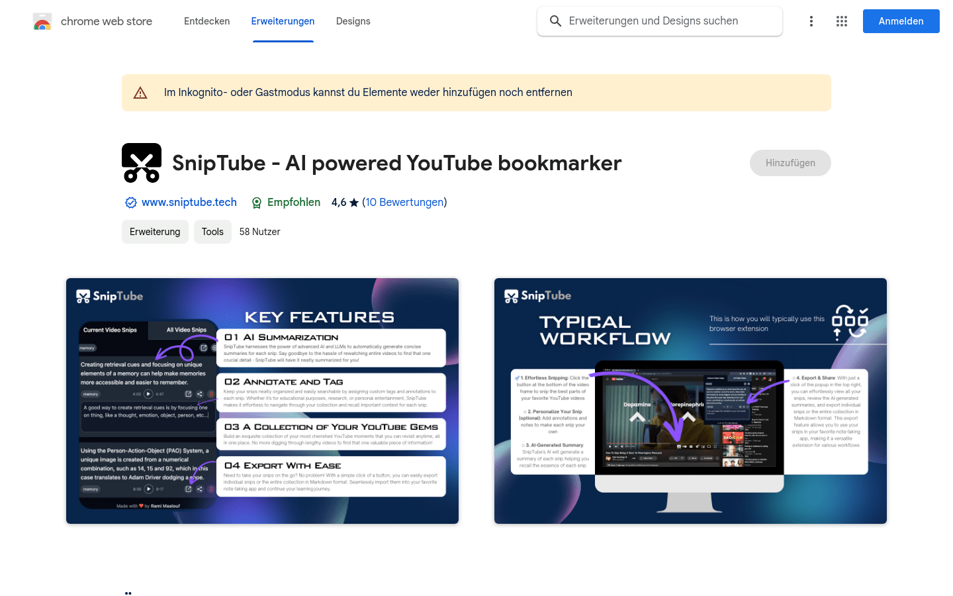Click the search magnifier icon

[x=556, y=21]
